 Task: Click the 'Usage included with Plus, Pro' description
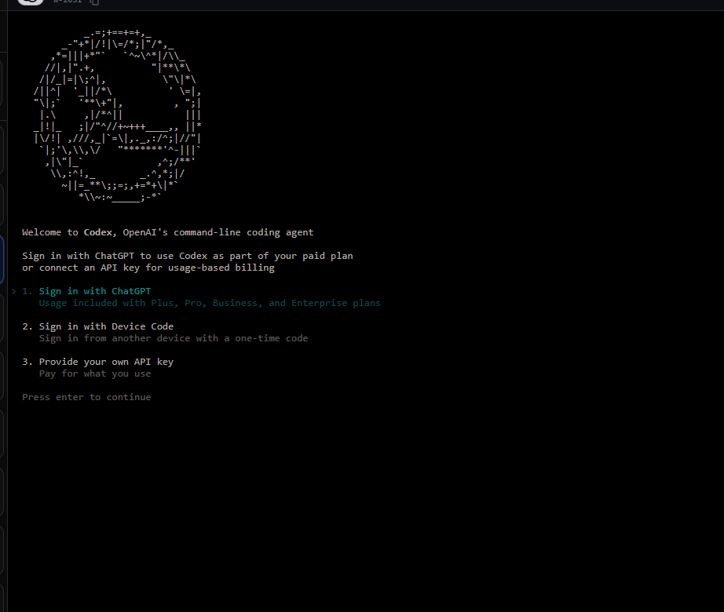click(210, 303)
